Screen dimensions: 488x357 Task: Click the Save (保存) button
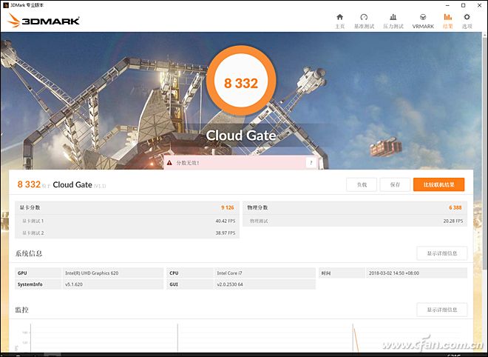[395, 184]
